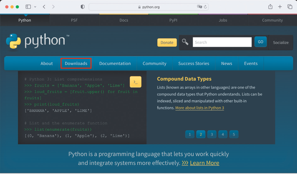This screenshot has width=297, height=174.
Task: Open the Downloads navigation menu
Action: (76, 64)
